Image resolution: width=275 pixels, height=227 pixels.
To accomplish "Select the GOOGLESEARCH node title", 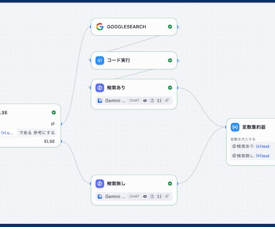I will (127, 27).
